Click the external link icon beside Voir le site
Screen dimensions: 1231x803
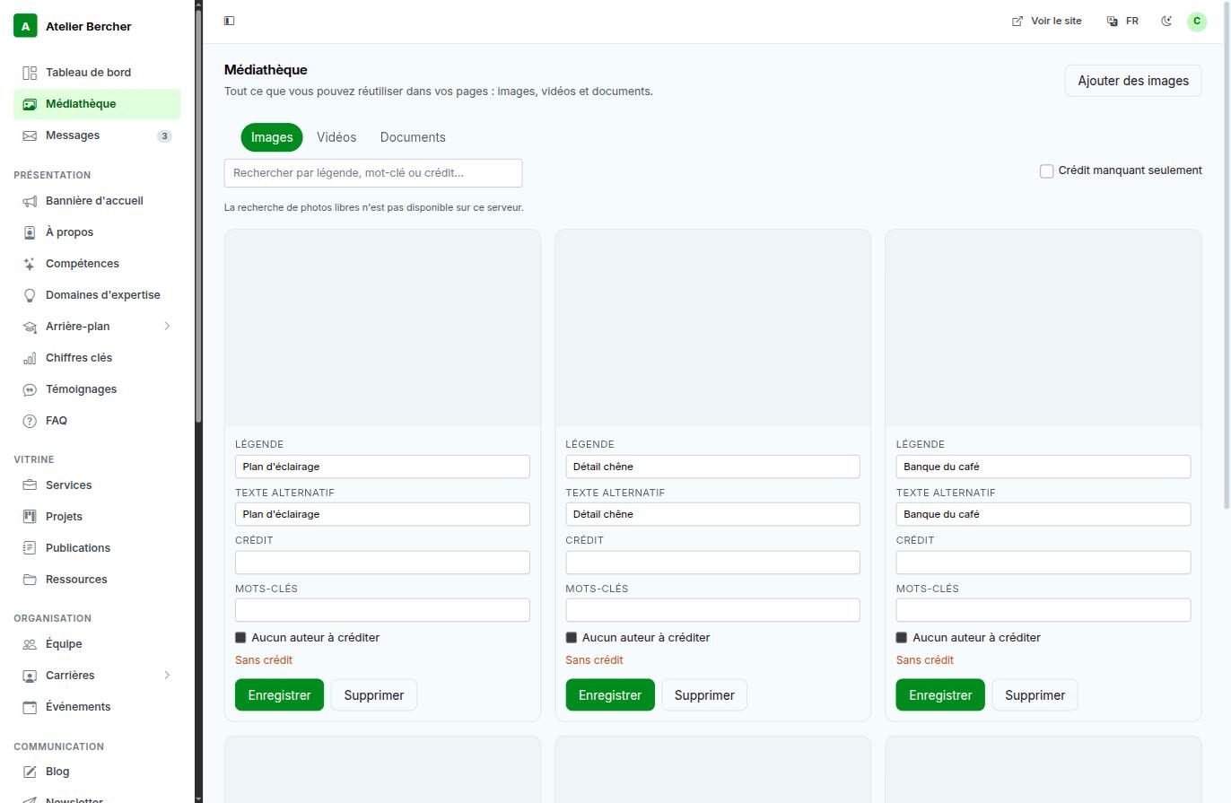tap(1017, 21)
